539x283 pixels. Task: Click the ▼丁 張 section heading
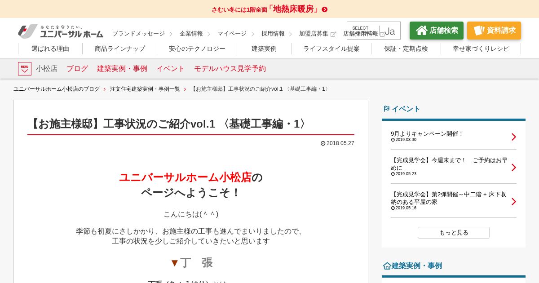(x=191, y=263)
